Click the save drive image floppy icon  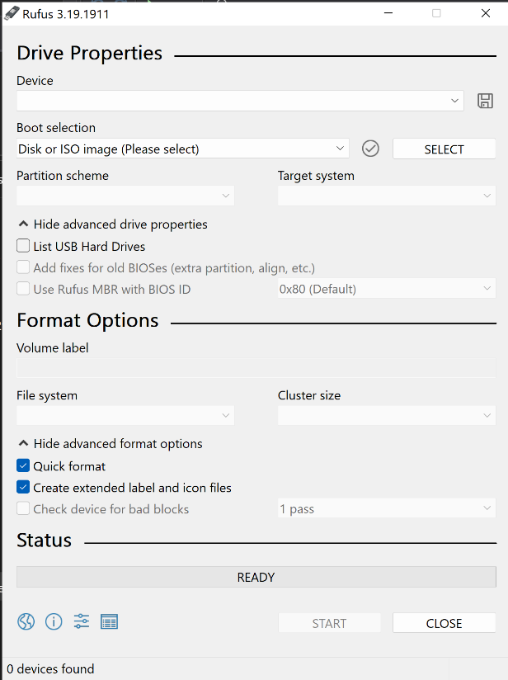485,101
